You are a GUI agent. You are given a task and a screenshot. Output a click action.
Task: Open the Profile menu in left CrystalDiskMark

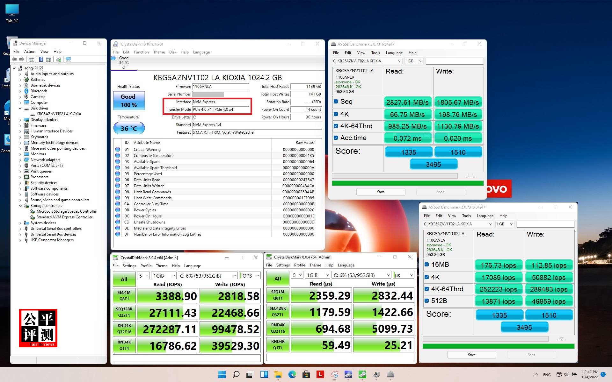click(x=146, y=266)
